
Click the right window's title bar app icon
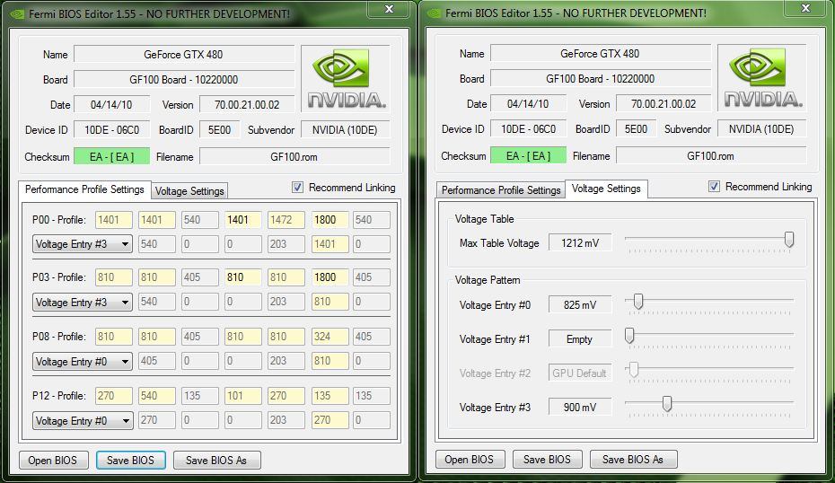434,13
